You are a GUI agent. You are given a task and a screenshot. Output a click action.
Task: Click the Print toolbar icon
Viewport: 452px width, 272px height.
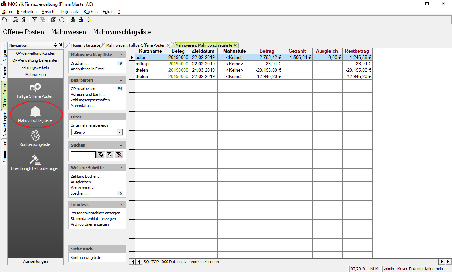click(x=16, y=20)
